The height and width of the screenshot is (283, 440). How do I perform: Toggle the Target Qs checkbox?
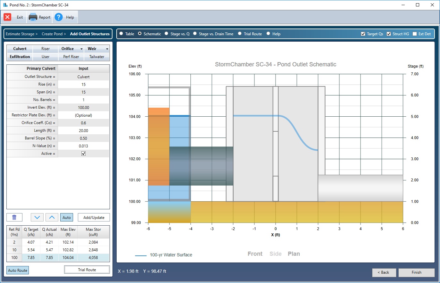click(x=363, y=34)
